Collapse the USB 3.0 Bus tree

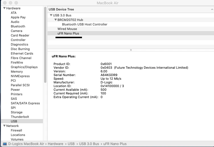tap(51, 15)
